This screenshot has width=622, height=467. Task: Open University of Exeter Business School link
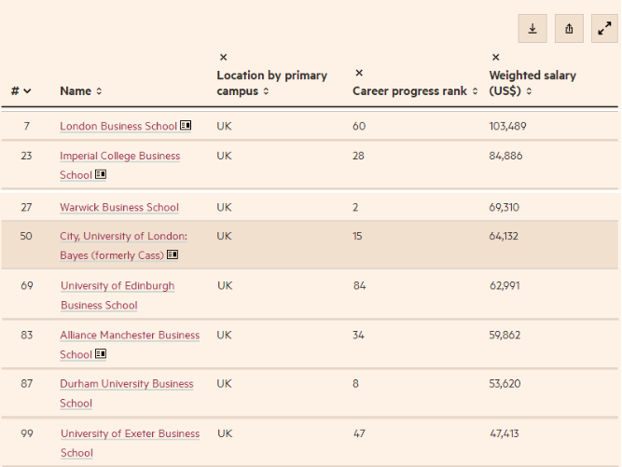130,433
